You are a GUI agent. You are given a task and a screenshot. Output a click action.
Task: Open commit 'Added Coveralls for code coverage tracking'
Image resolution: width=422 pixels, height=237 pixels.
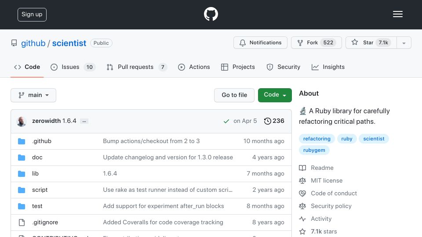[163, 222]
